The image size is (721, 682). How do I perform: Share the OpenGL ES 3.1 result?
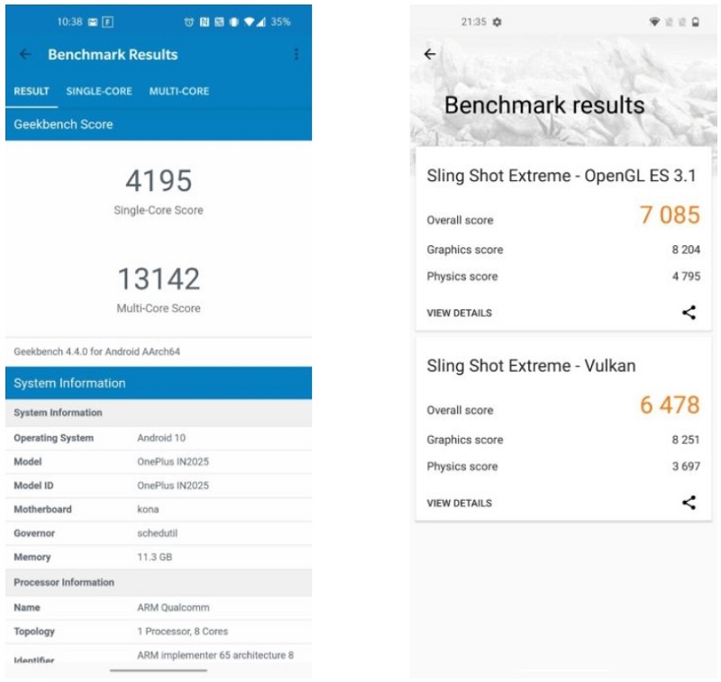689,313
